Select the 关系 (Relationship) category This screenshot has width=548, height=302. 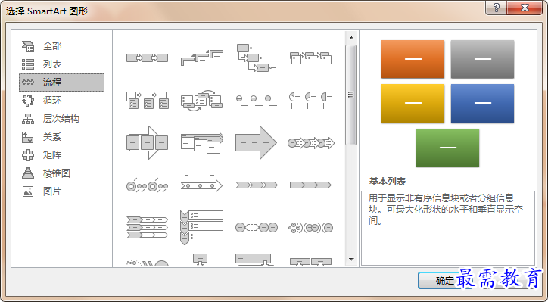coord(61,137)
